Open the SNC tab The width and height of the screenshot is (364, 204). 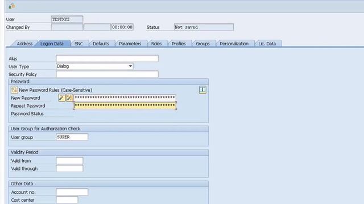pos(78,44)
